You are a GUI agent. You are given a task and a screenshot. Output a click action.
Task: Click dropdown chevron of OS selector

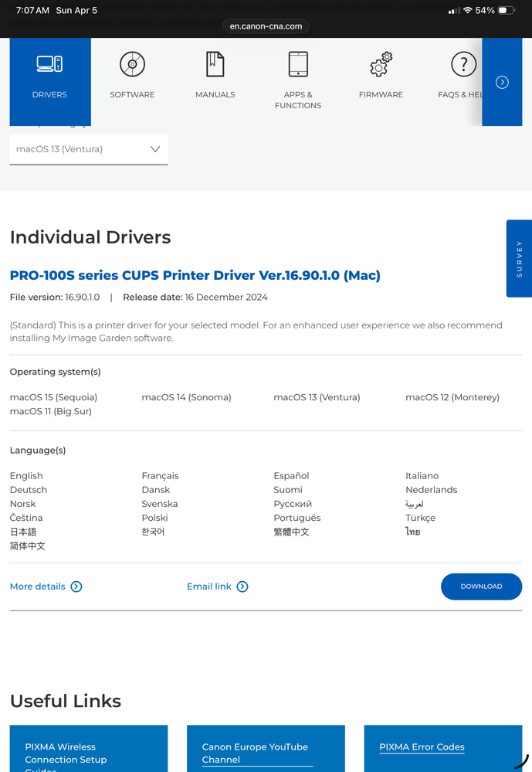(155, 149)
